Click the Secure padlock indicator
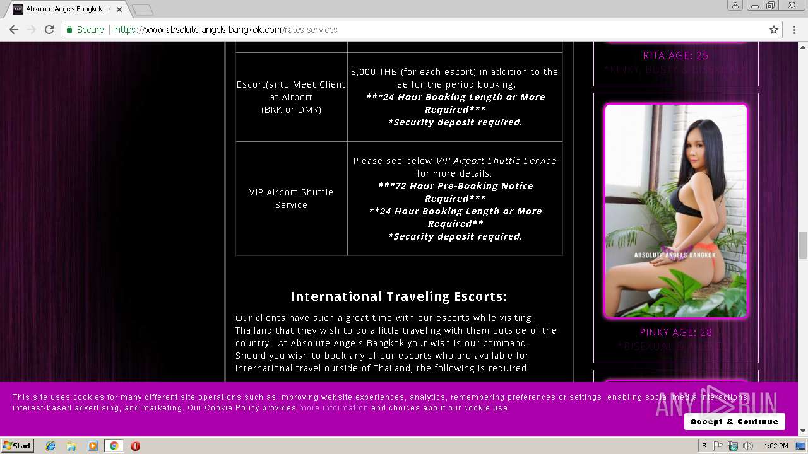The width and height of the screenshot is (808, 454). [x=85, y=30]
